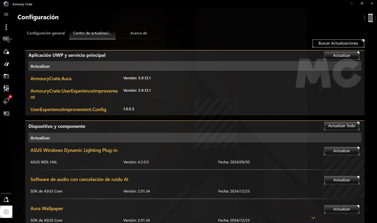Expand the arrow beside the Devices icon
This screenshot has height=223, width=377.
pyautogui.click(x=11, y=39)
